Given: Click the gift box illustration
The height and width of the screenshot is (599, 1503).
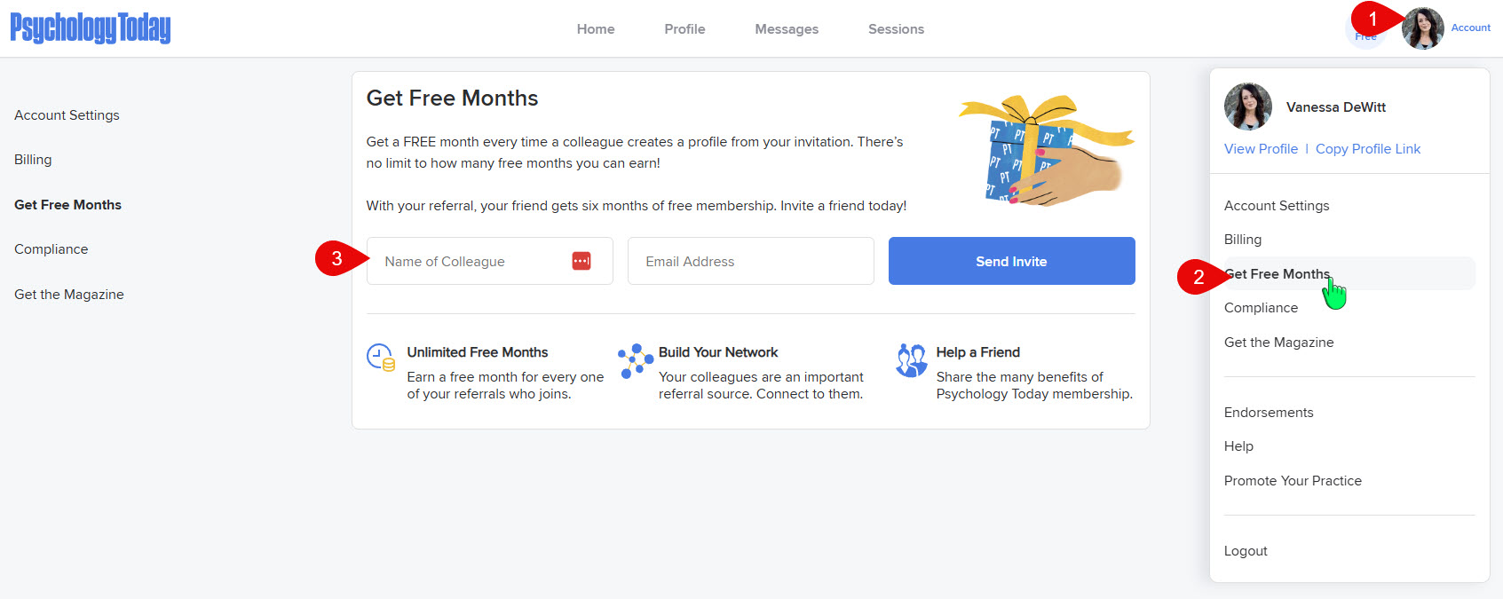Looking at the screenshot, I should 1046,149.
